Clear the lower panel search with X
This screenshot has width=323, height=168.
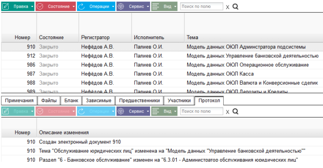(x=227, y=112)
